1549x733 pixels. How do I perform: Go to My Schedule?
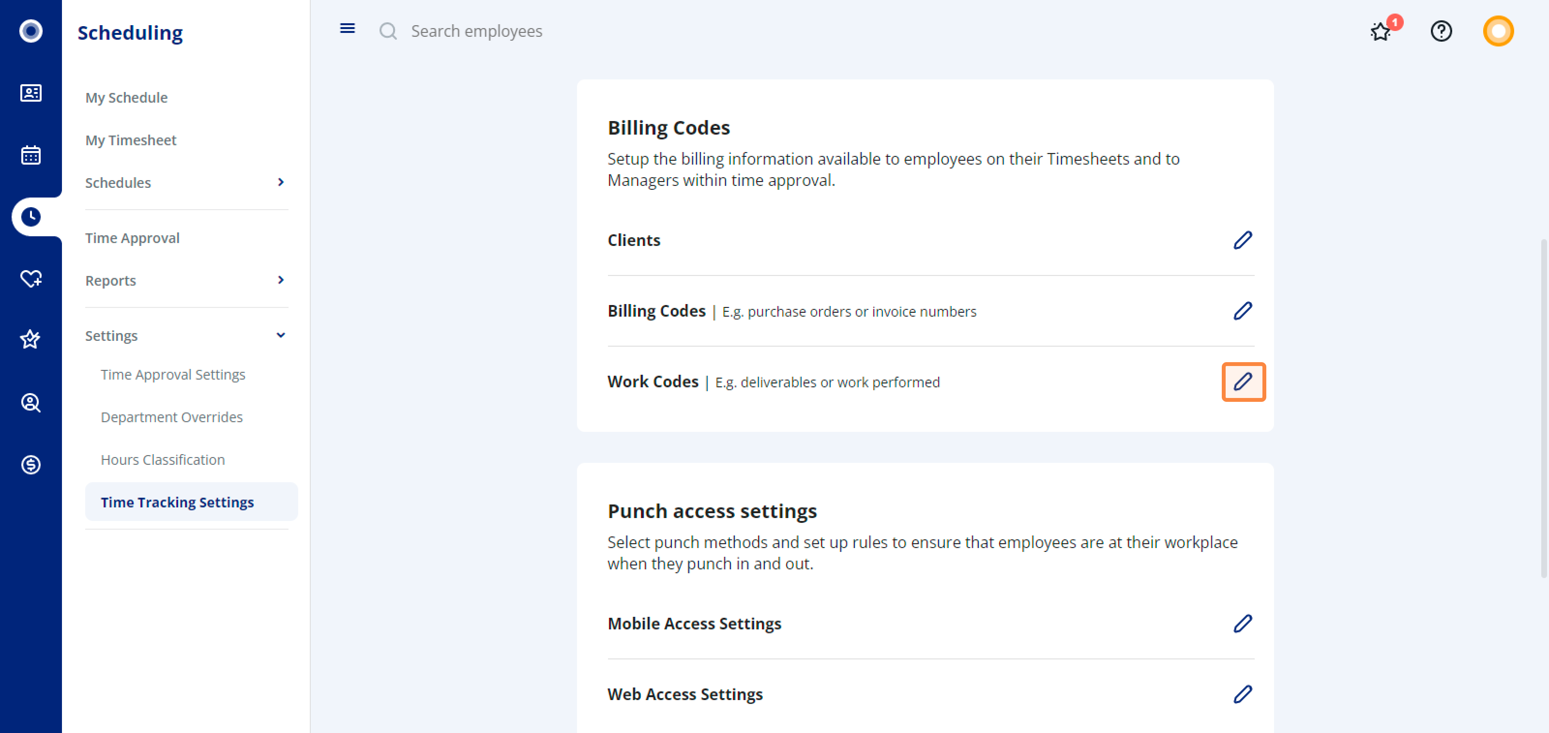click(x=126, y=97)
